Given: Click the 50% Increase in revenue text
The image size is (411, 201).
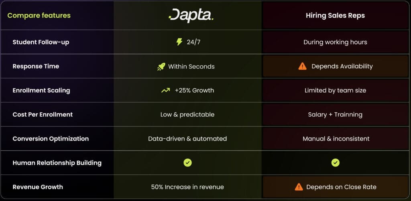Looking at the screenshot, I should (187, 187).
